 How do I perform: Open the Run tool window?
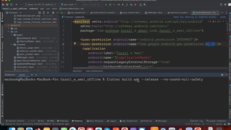coord(41,121)
